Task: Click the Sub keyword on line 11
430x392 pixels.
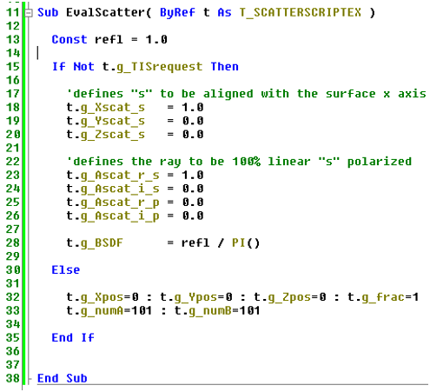Action: pos(48,12)
